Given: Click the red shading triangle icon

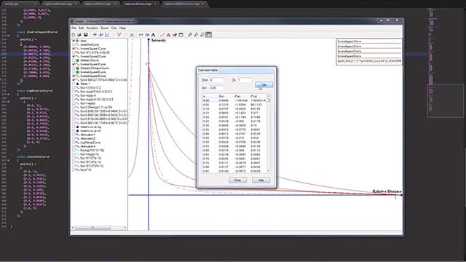Looking at the screenshot, I should point(168,35).
